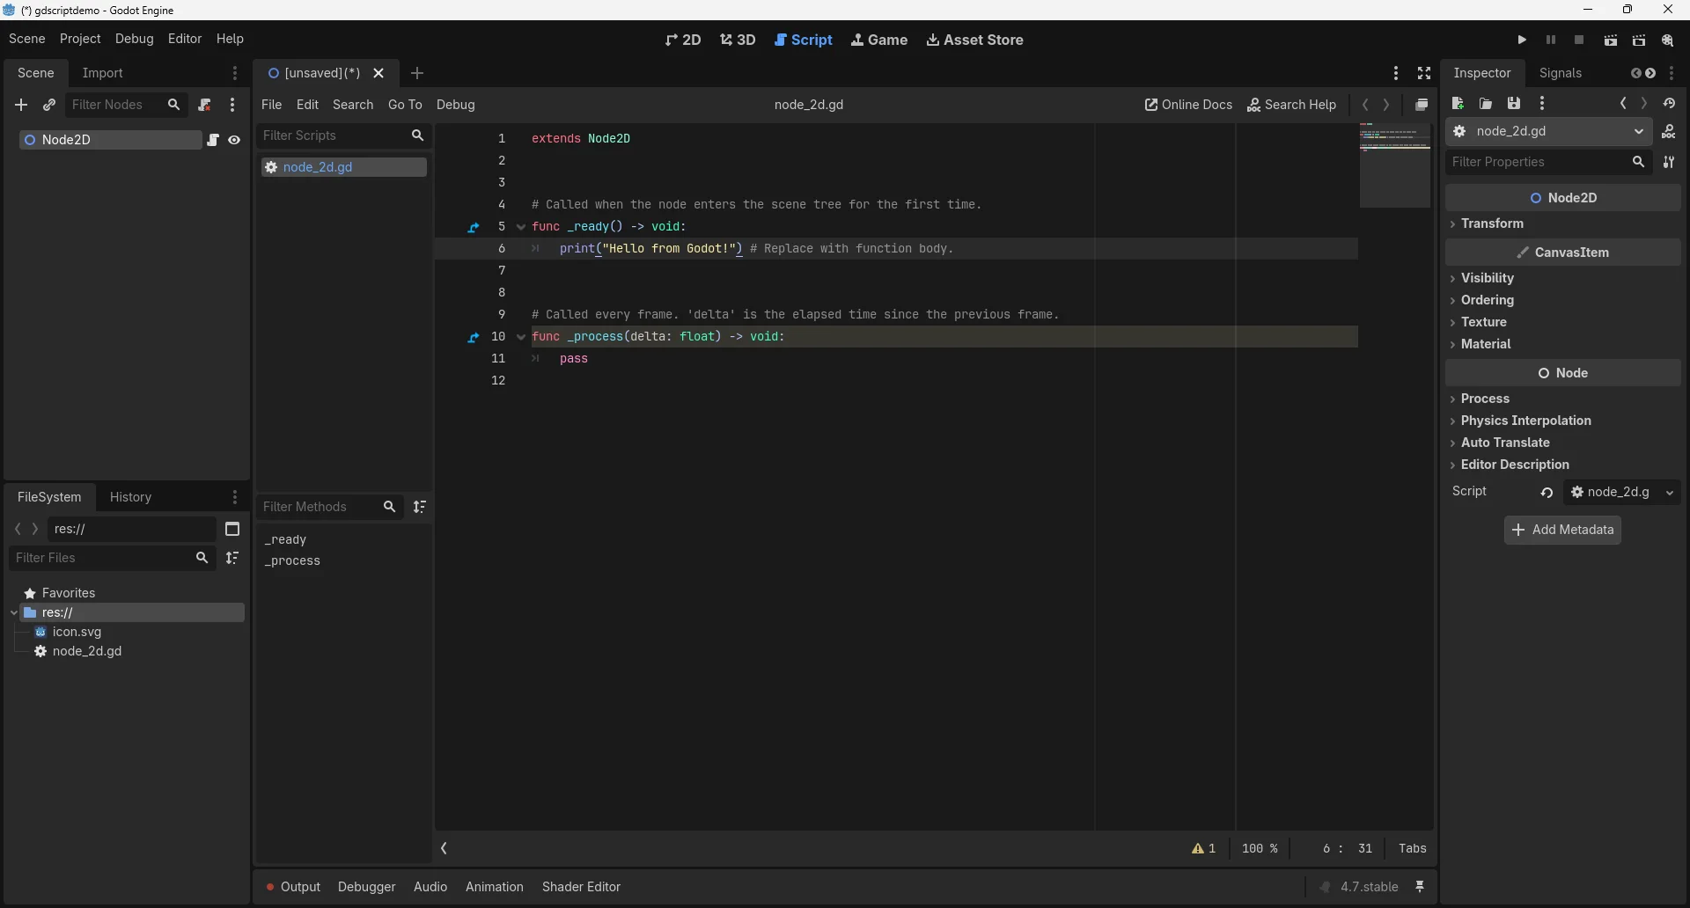1690x908 pixels.
Task: Add a new scene tab
Action: (417, 73)
